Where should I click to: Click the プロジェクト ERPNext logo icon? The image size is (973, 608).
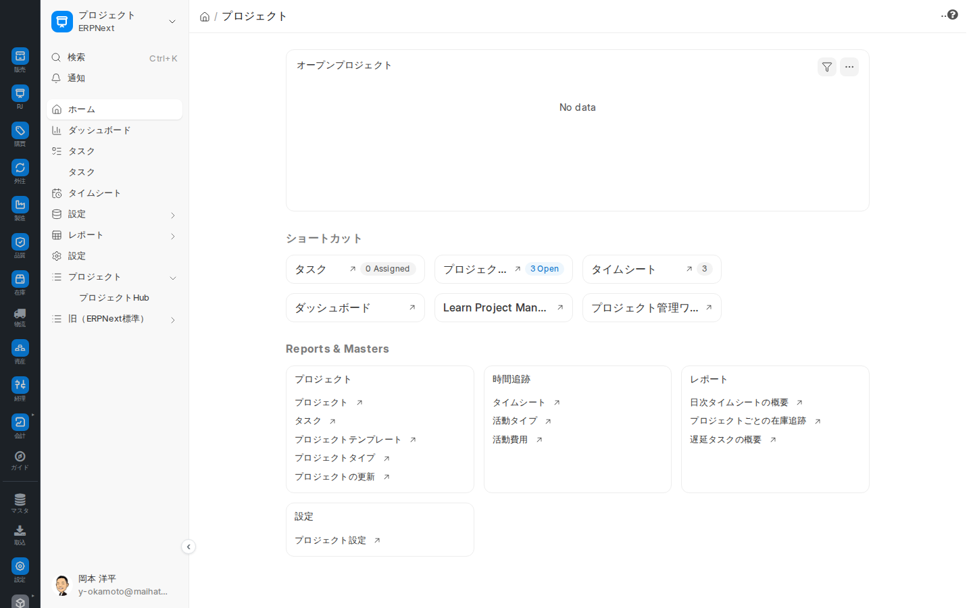(62, 22)
